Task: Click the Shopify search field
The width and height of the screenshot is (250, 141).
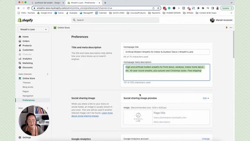Action: click(115, 20)
